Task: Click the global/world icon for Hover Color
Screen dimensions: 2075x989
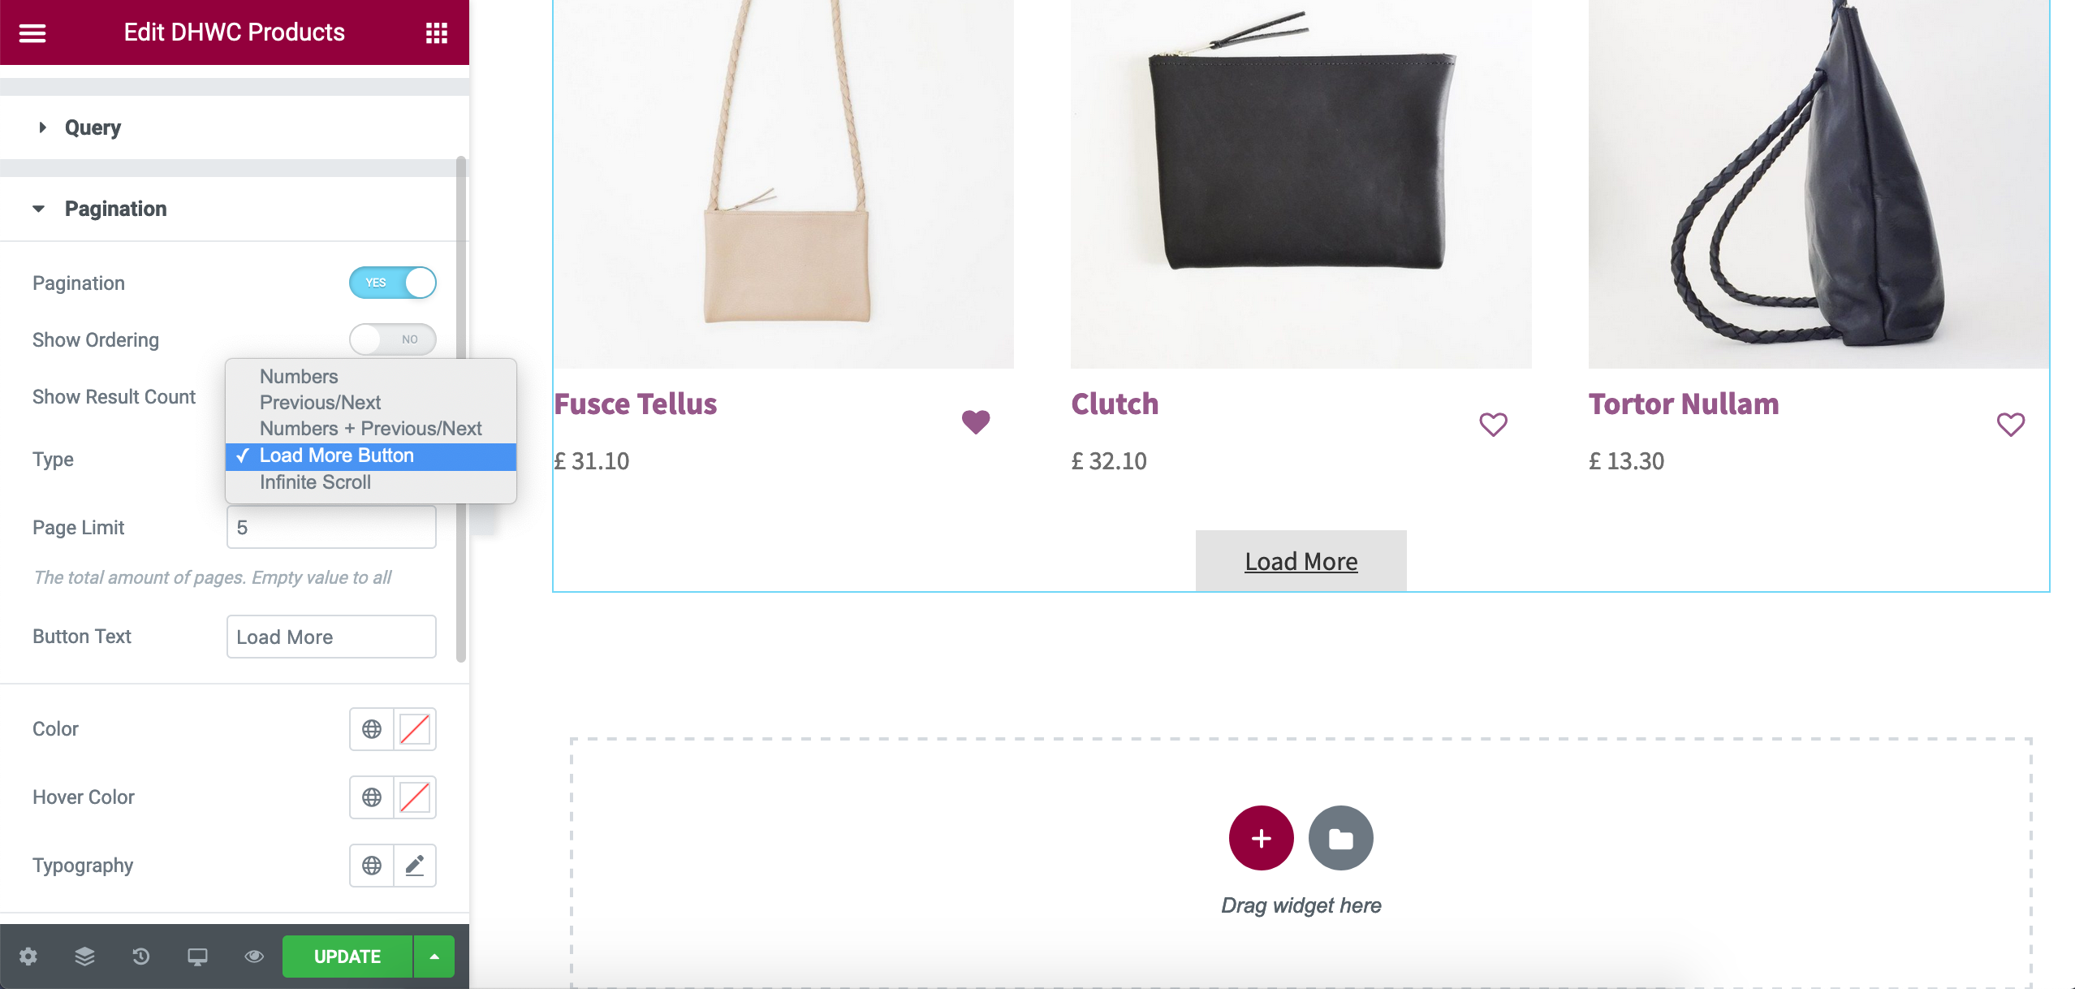Action: point(372,797)
